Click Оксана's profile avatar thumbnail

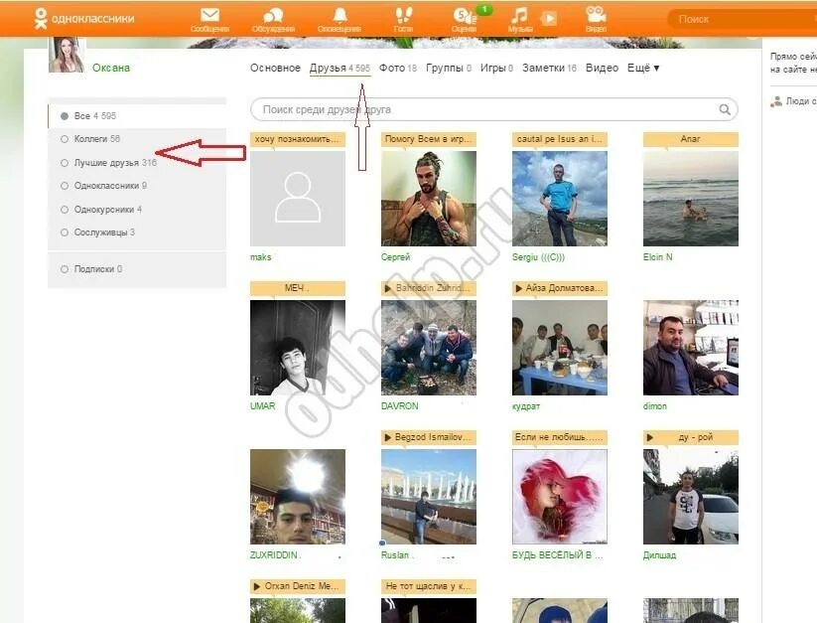67,55
